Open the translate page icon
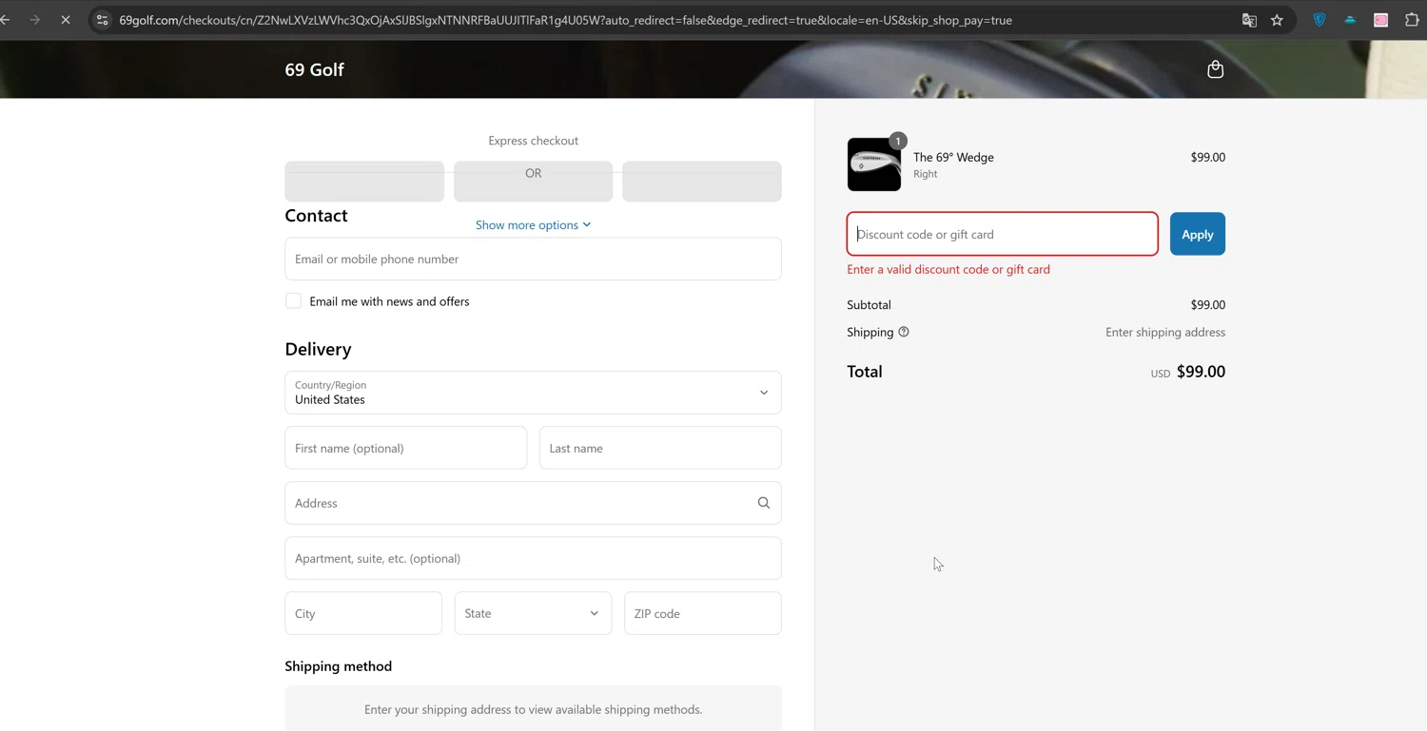The image size is (1427, 731). pos(1249,20)
